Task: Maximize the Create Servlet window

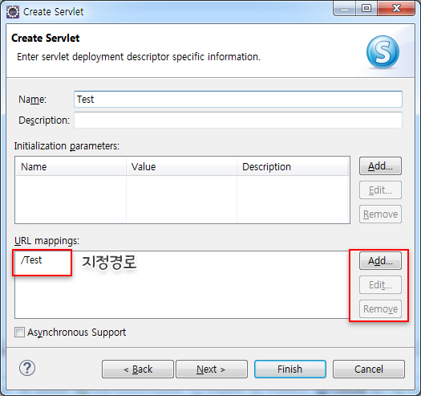Action: coord(366,8)
